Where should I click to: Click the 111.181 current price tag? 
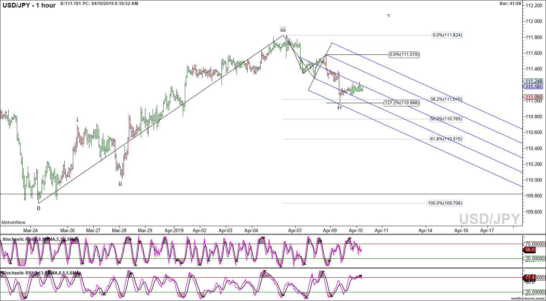pos(534,87)
